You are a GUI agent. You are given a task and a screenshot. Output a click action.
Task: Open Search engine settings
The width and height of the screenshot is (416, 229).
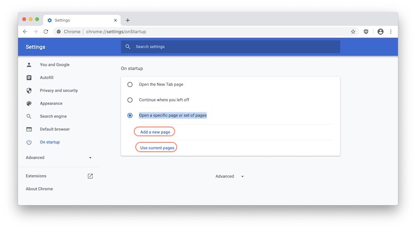point(53,116)
